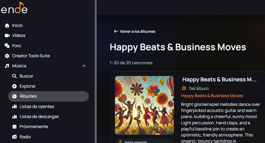The width and height of the screenshot is (265, 143).
Task: Click the orange disc icon beside Del álbum
Action: pos(184,88)
